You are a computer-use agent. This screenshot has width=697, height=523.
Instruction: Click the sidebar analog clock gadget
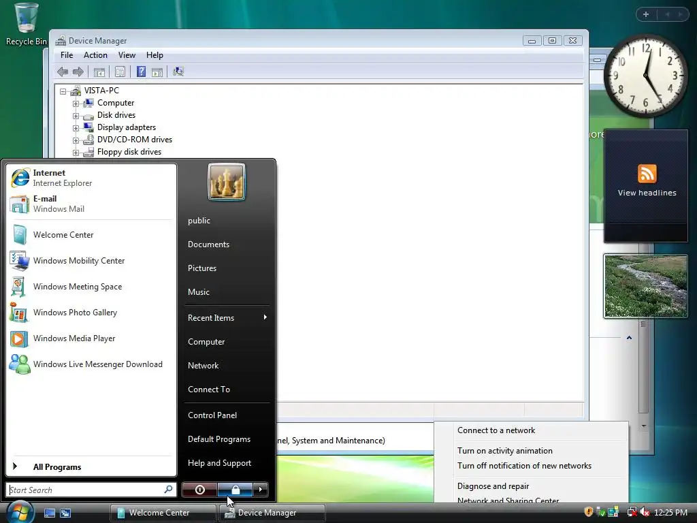pos(645,76)
